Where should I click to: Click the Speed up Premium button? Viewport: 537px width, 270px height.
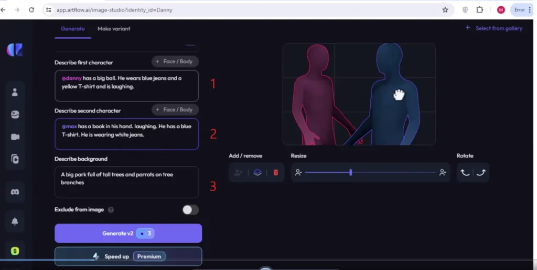point(128,256)
